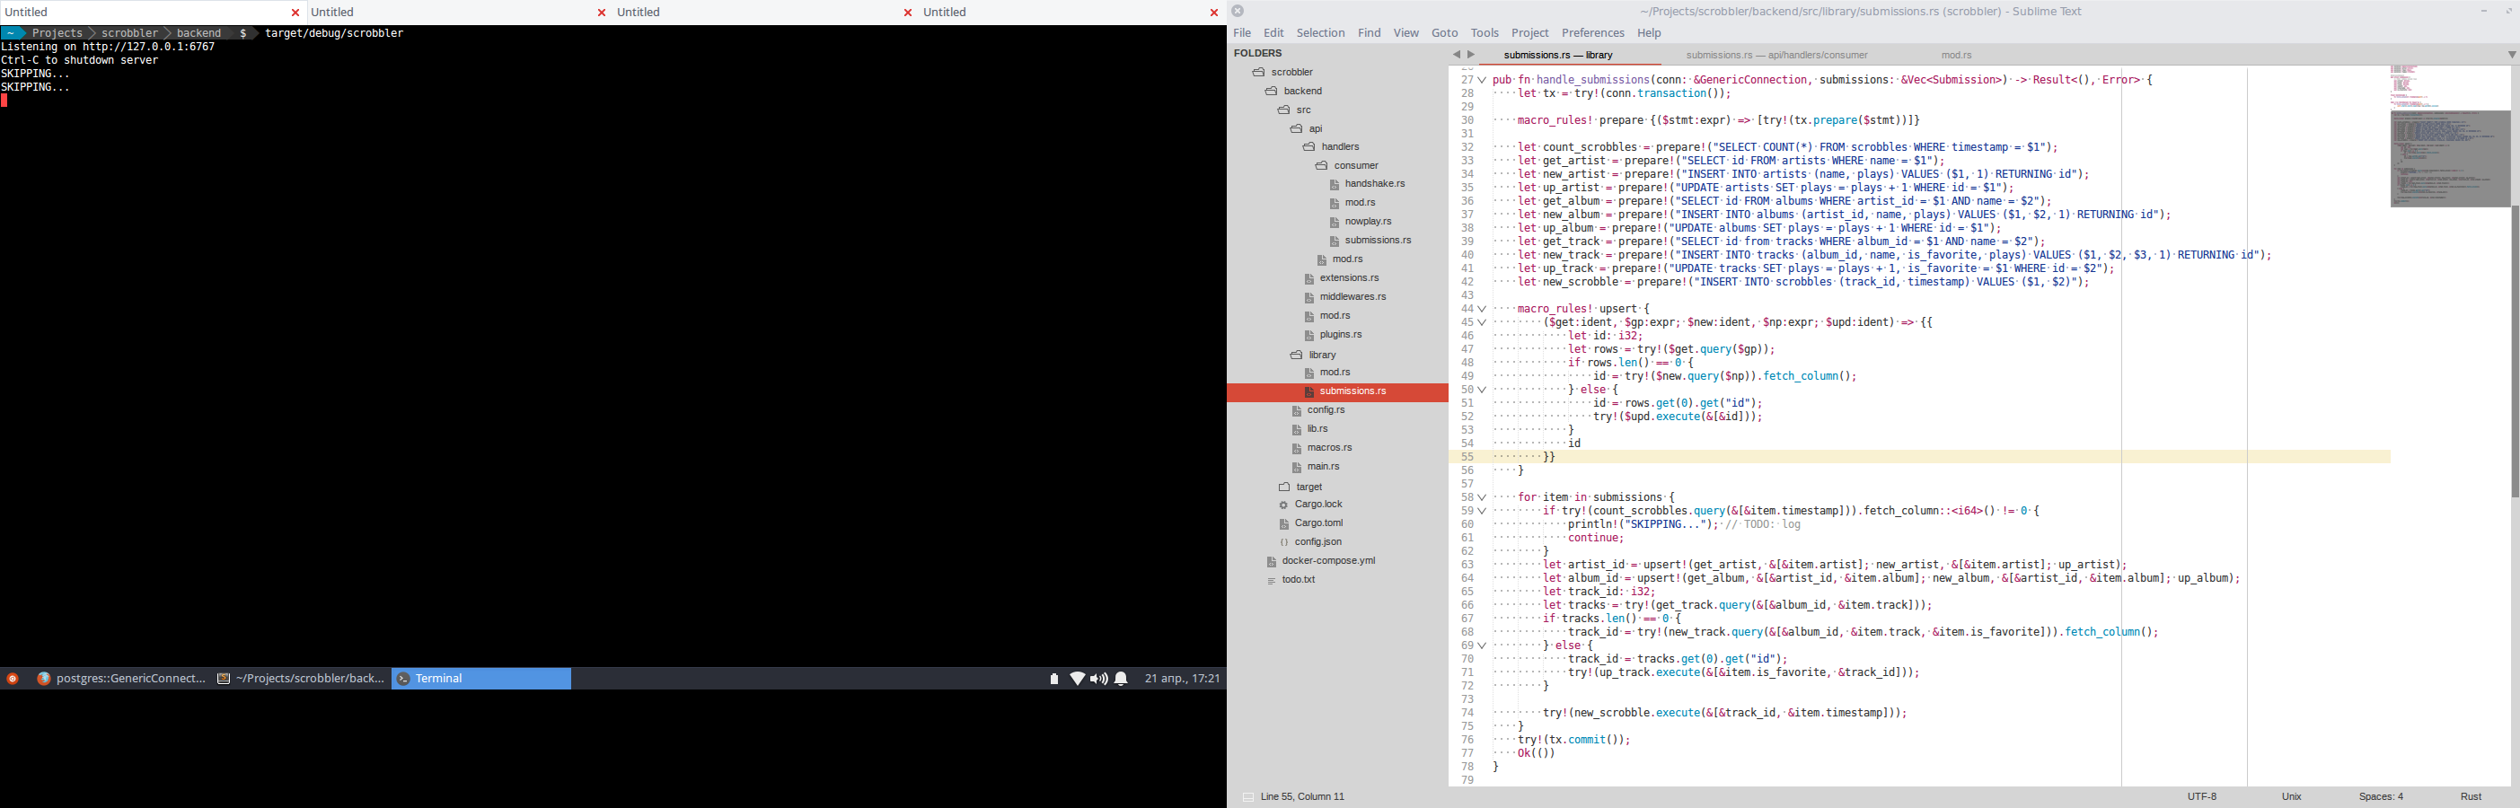2520x808 pixels.
Task: Open the Preferences menu
Action: click(1591, 33)
